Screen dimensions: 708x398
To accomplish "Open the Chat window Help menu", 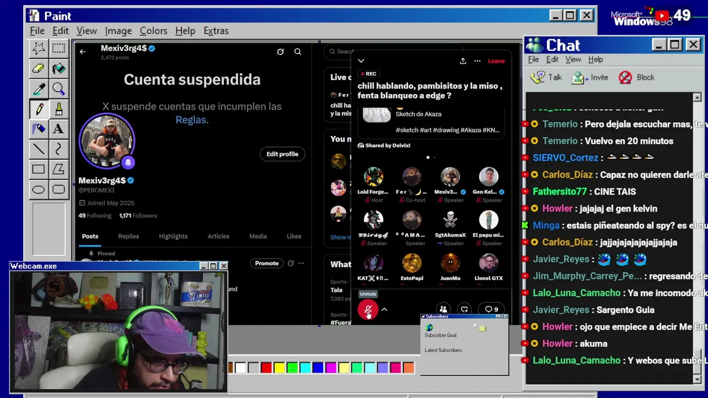I will (x=595, y=59).
